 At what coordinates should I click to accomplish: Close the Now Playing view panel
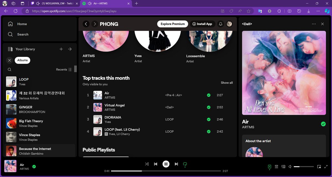pyautogui.click(x=322, y=24)
